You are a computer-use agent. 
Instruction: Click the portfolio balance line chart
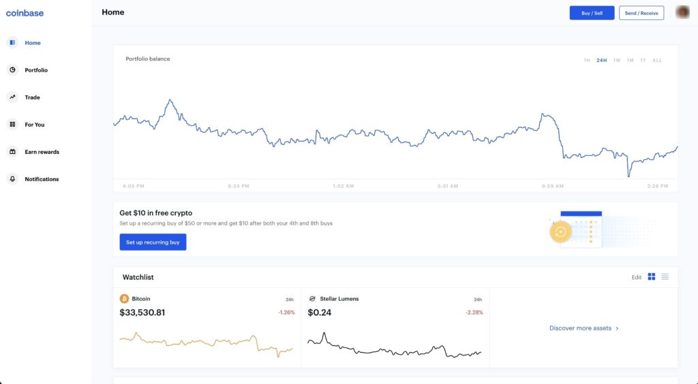(x=395, y=138)
